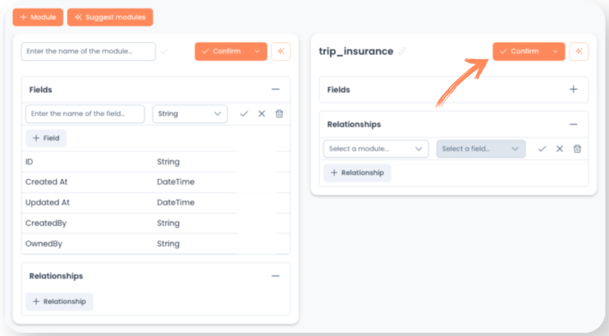This screenshot has width=609, height=336.
Task: Click the checkmark next to the module name input
Action: point(165,51)
